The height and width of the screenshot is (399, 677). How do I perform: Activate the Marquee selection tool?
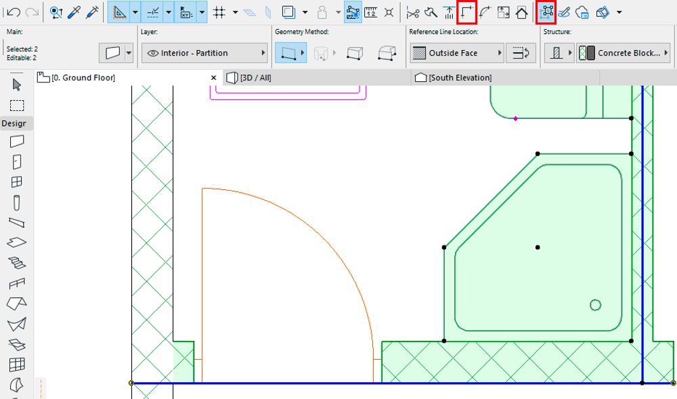17,105
